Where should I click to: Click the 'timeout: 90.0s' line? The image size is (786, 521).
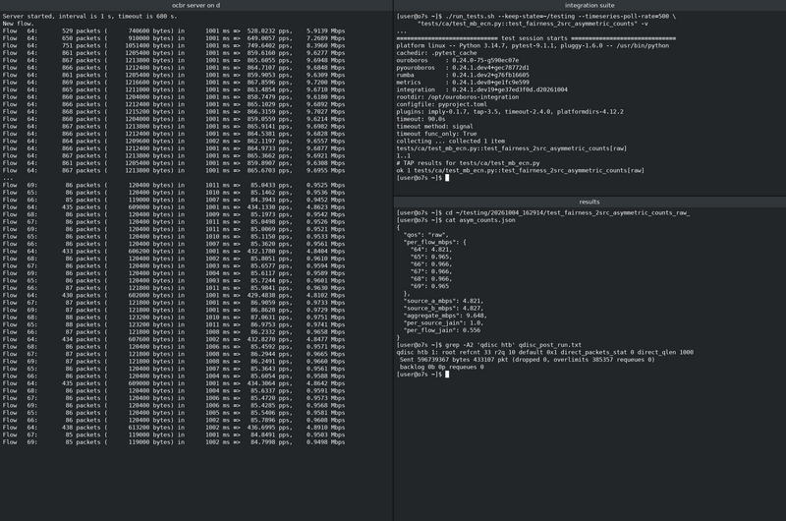(x=421, y=119)
